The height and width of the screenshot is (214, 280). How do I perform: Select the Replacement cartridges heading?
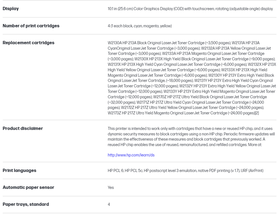(x=28, y=43)
